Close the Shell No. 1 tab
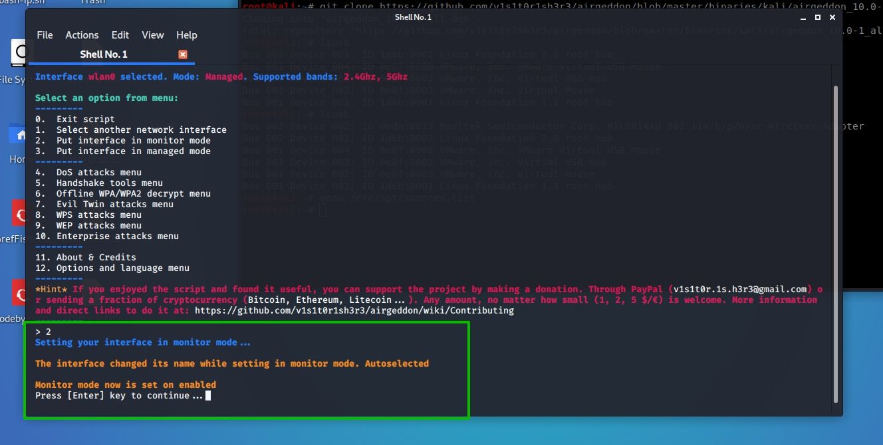The height and width of the screenshot is (445, 883). (x=183, y=54)
